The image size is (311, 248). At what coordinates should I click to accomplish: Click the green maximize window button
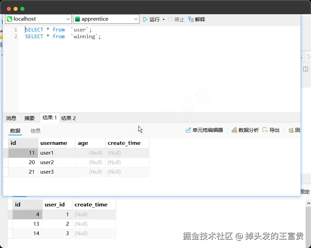22,9
